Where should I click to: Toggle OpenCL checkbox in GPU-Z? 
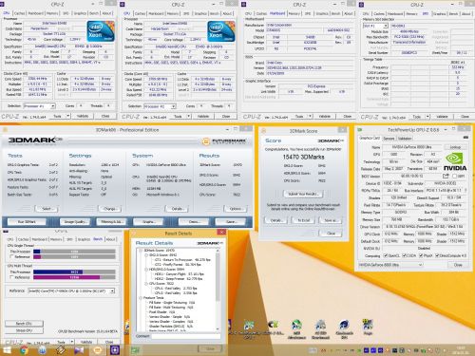click(x=386, y=255)
